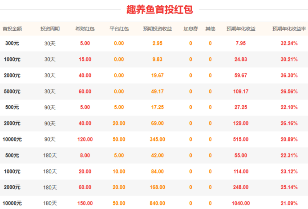308x209 pixels.
Task: Click the 59.67 annualized return cell
Action: (241, 75)
